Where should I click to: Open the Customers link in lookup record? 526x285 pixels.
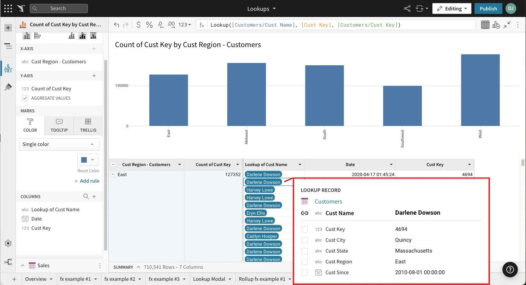click(328, 202)
